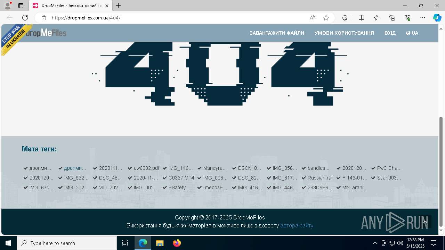This screenshot has width=445, height=250.
Task: Click the page vertical scrollbar thumb
Action: (x=441, y=172)
